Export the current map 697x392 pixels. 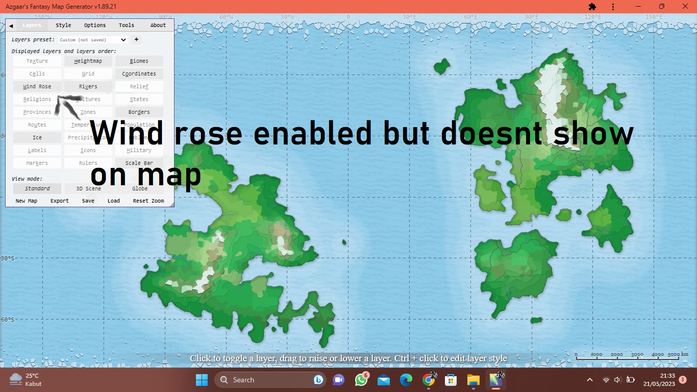point(59,201)
